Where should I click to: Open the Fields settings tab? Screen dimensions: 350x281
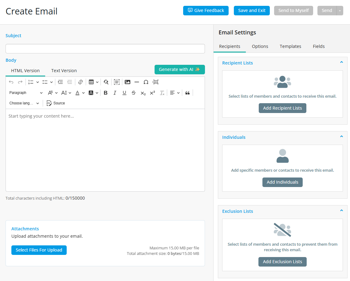(x=319, y=46)
